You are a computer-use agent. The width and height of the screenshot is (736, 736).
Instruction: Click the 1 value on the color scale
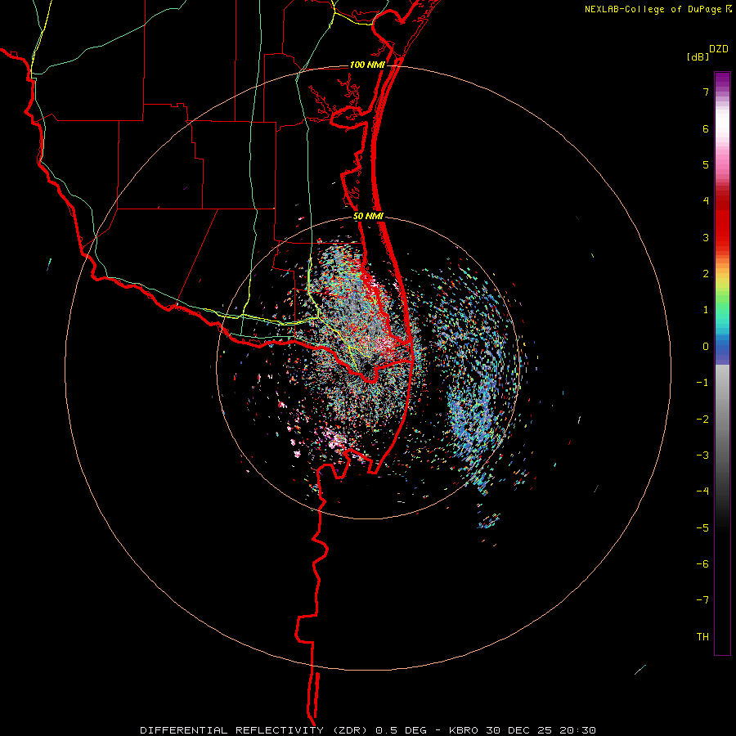coord(706,310)
